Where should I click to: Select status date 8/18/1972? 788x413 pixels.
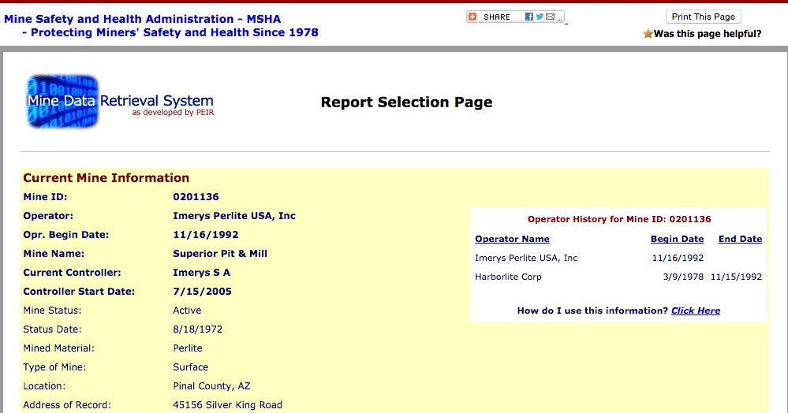(x=197, y=329)
